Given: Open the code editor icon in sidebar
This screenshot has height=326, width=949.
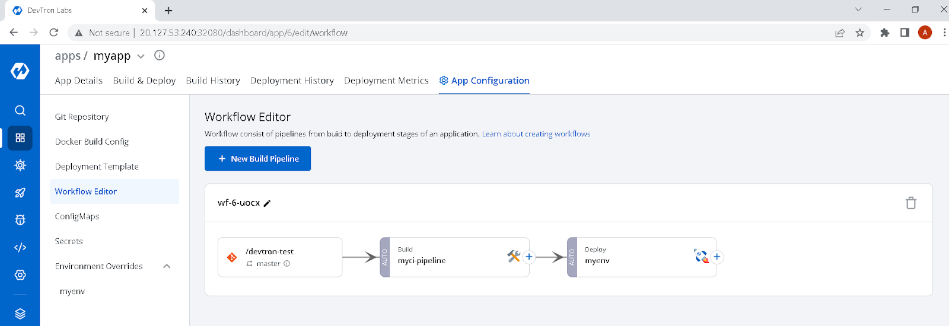Looking at the screenshot, I should [20, 247].
